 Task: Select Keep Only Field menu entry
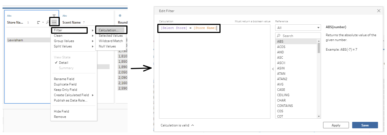click(73, 90)
